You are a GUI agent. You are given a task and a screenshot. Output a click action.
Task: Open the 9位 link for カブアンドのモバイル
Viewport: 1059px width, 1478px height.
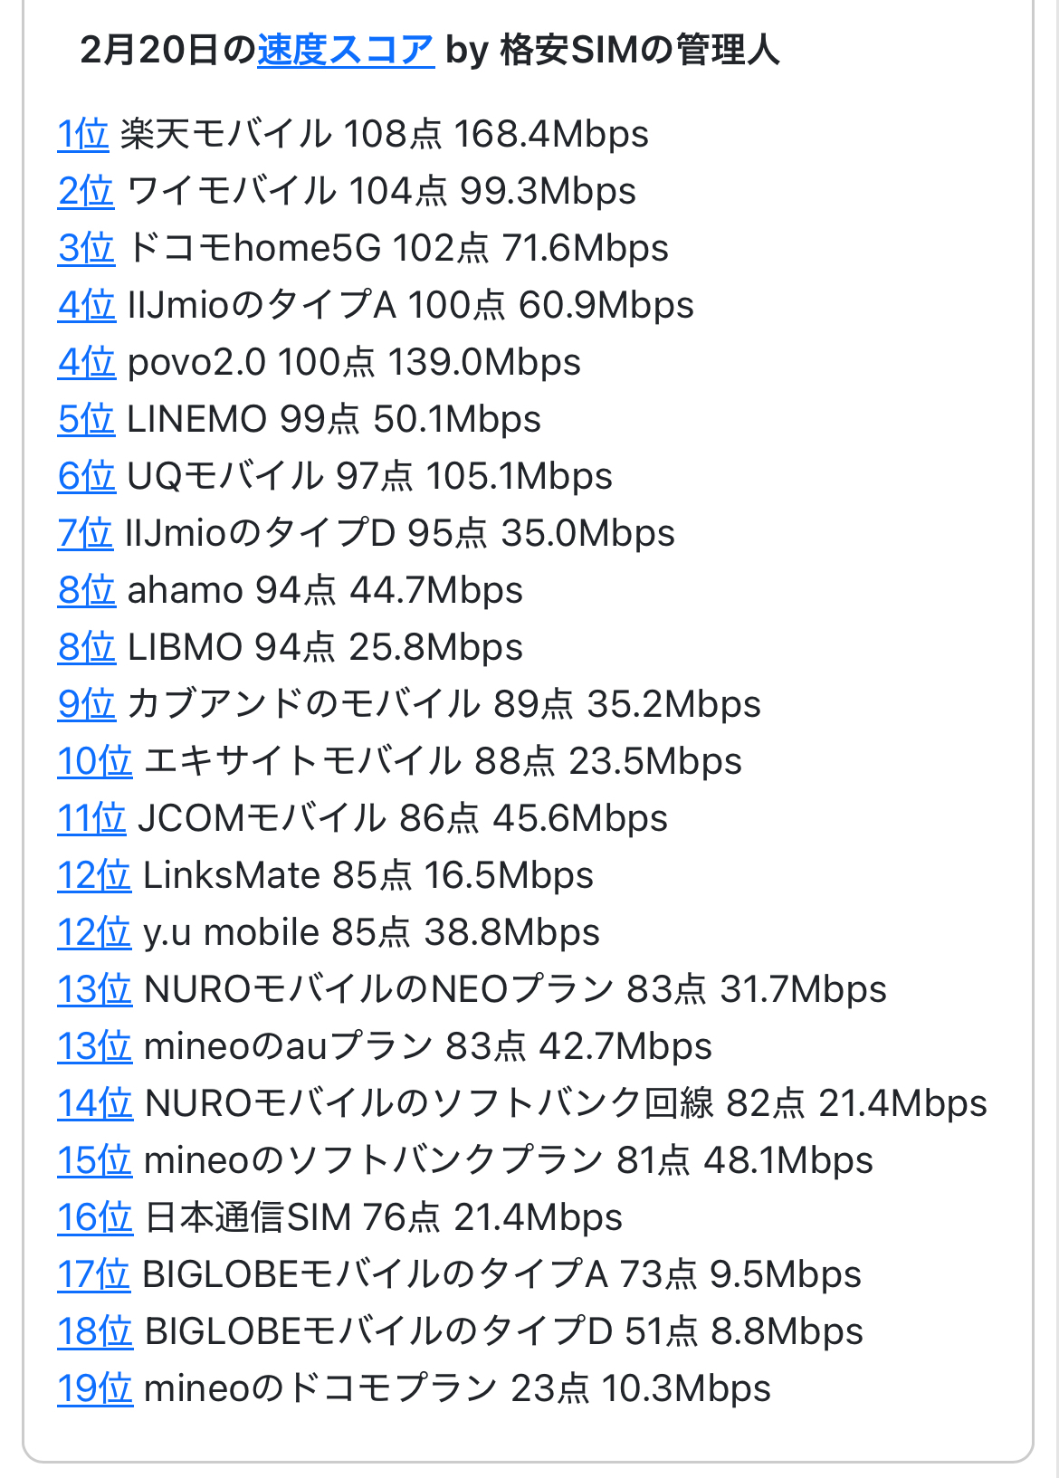click(86, 705)
